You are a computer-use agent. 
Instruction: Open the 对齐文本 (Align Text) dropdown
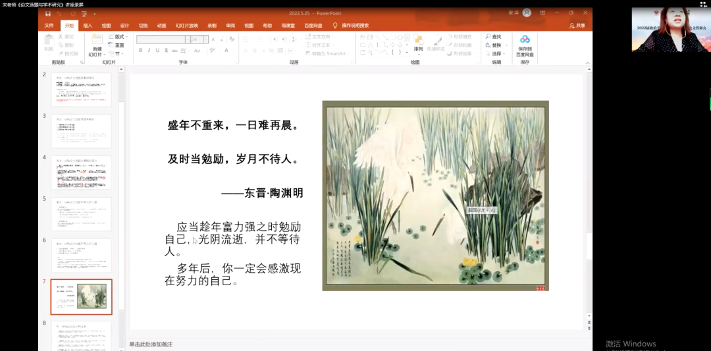tap(319, 45)
